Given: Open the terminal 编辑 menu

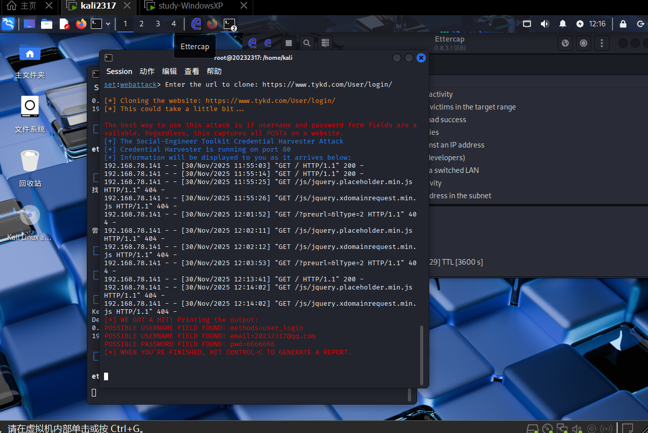Looking at the screenshot, I should (169, 71).
